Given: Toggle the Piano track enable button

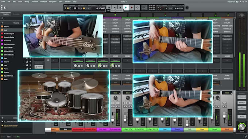Looking at the screenshot, I should coord(30,69).
